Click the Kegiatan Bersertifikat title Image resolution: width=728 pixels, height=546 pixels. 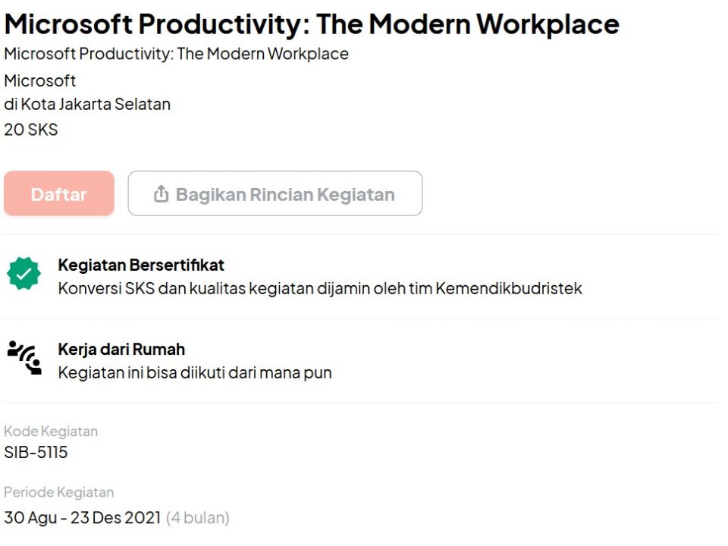click(x=141, y=265)
